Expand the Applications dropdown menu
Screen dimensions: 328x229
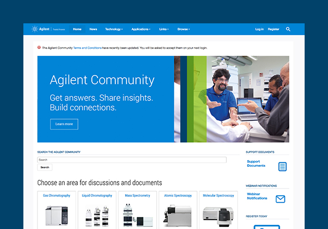pos(141,29)
